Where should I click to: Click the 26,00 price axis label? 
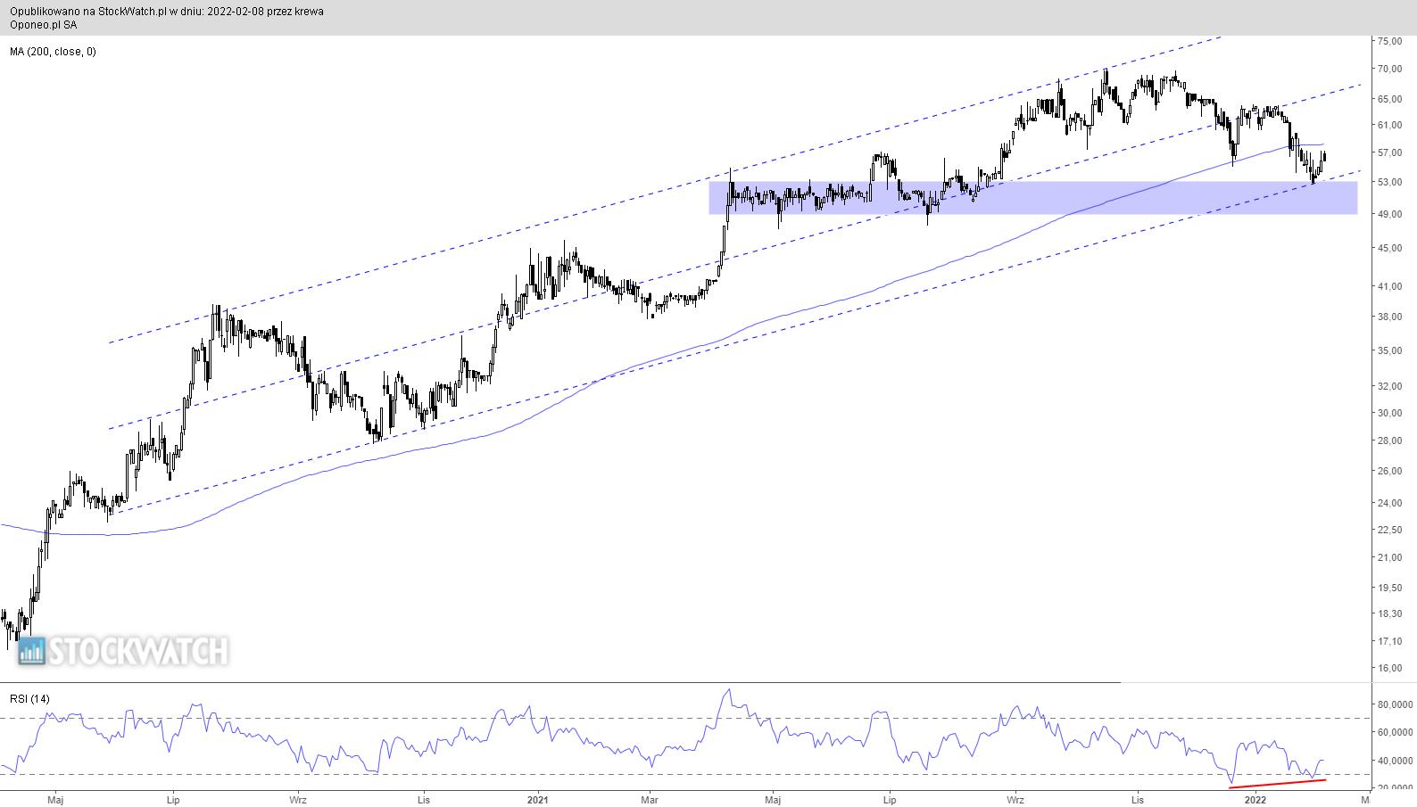point(1389,471)
